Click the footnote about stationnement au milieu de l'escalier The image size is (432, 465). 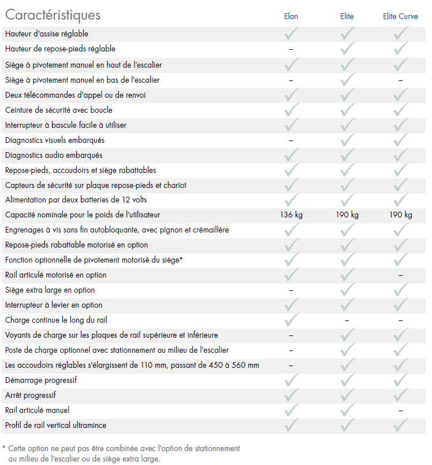121,453
